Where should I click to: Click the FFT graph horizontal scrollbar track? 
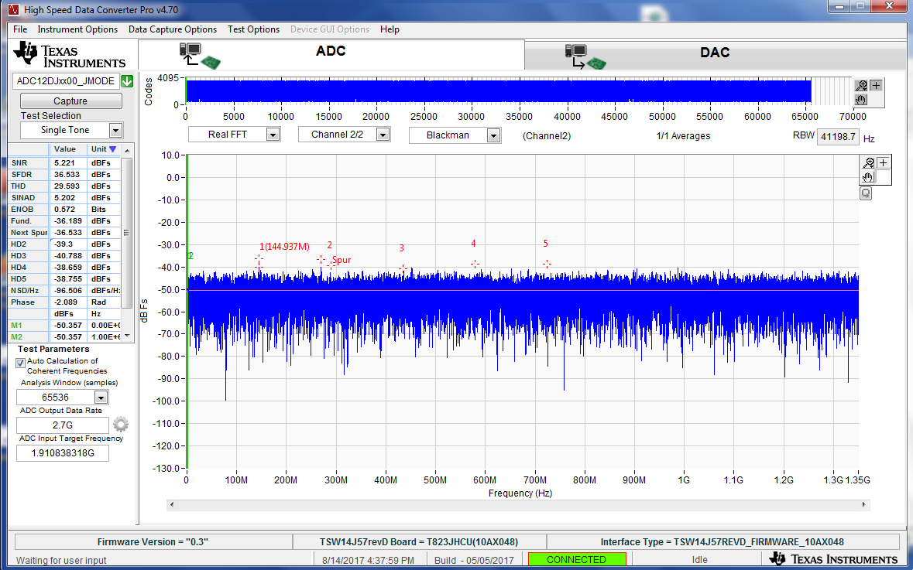517,505
